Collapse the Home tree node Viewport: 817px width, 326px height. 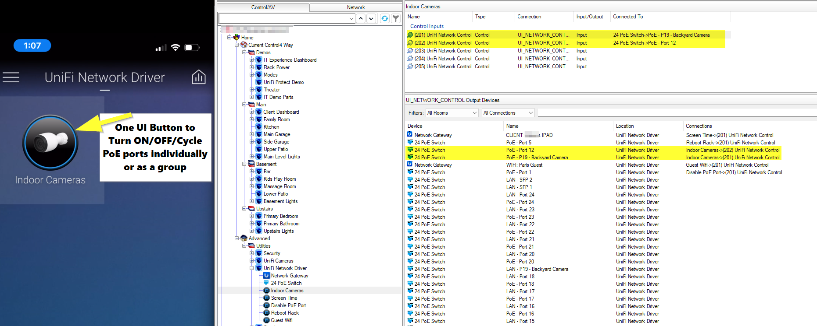[229, 38]
